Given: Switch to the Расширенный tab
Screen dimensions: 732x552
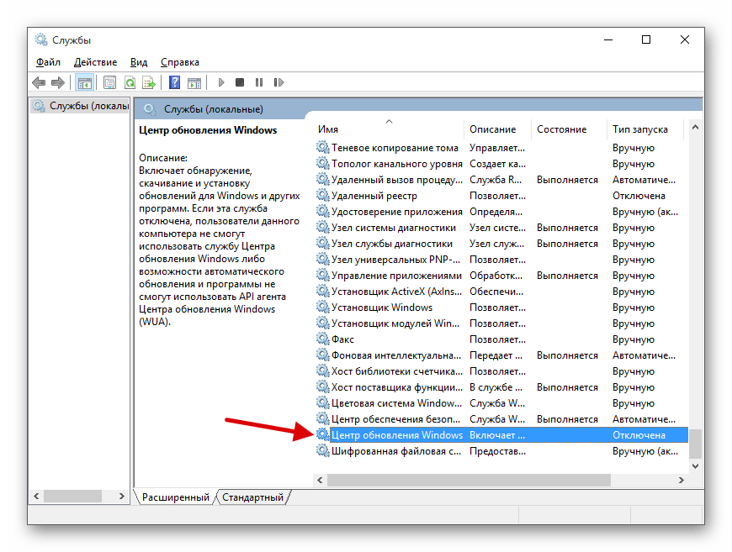Looking at the screenshot, I should click(x=175, y=497).
